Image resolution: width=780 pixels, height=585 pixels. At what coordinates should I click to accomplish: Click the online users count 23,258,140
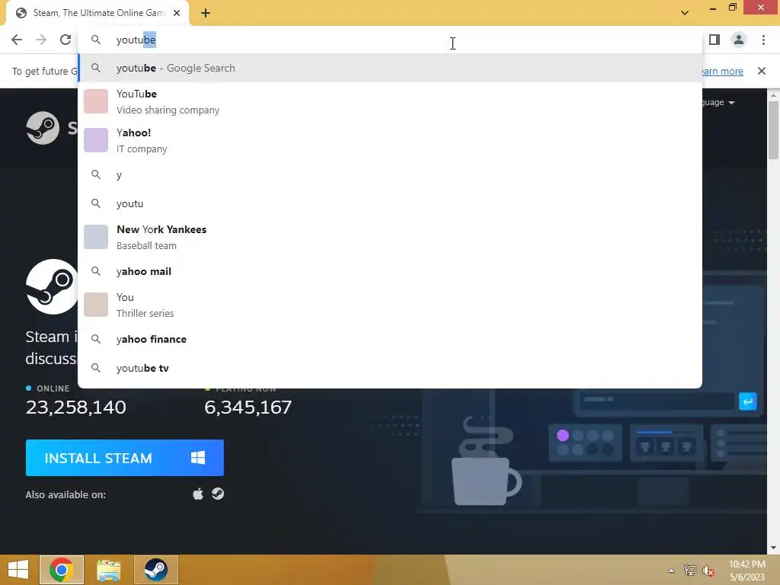(75, 408)
